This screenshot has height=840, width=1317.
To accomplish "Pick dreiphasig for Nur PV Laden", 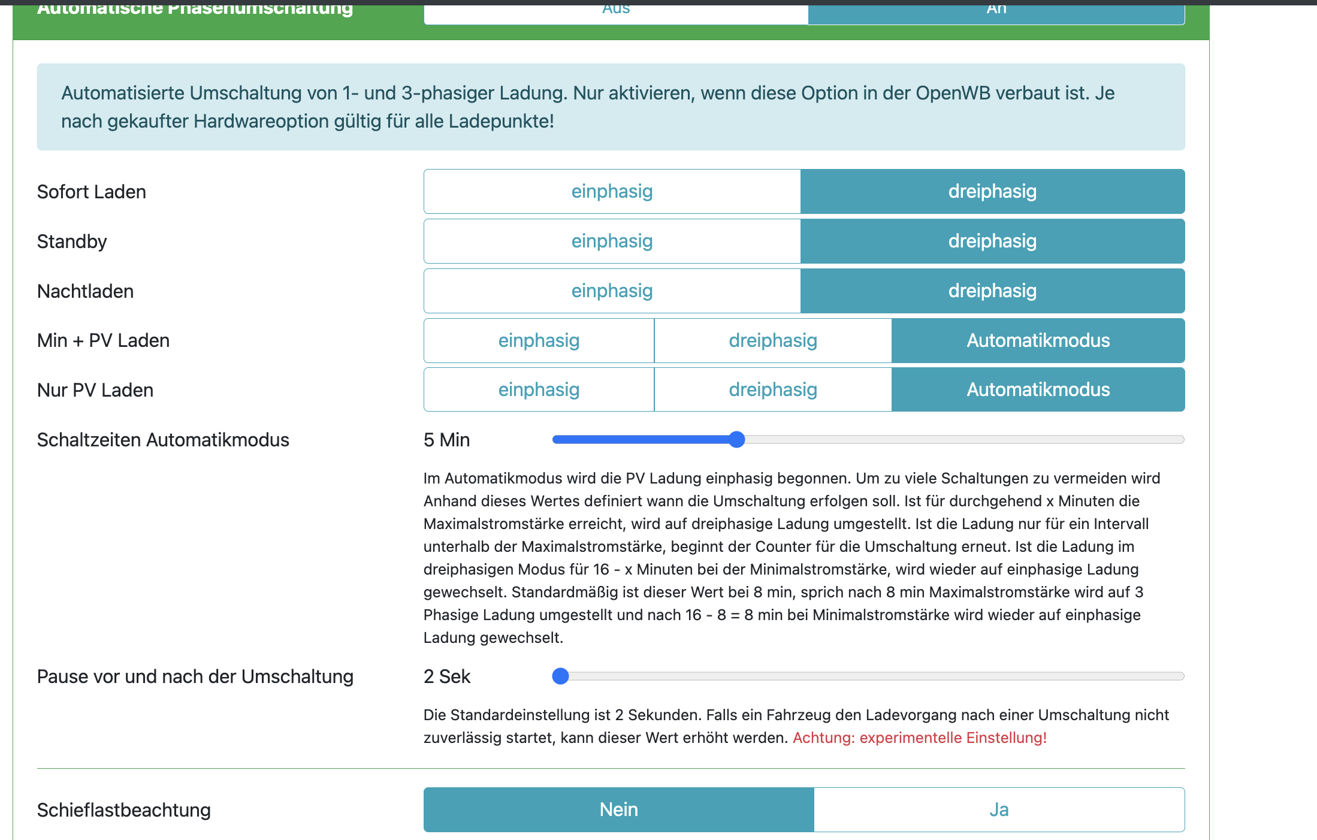I will (773, 390).
